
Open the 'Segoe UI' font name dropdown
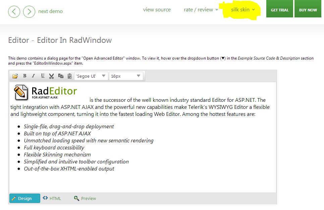91,76
